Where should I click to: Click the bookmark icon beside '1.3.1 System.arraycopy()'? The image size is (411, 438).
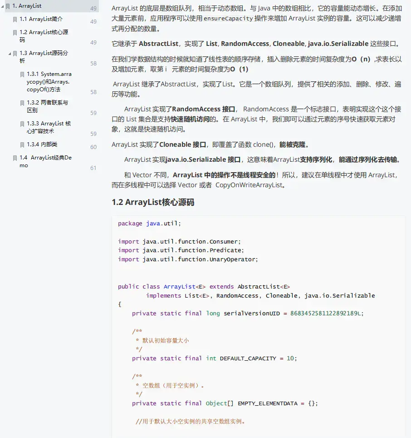(22, 75)
